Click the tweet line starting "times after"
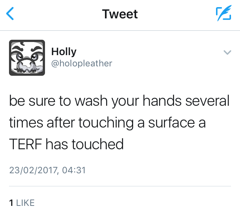 (107, 123)
